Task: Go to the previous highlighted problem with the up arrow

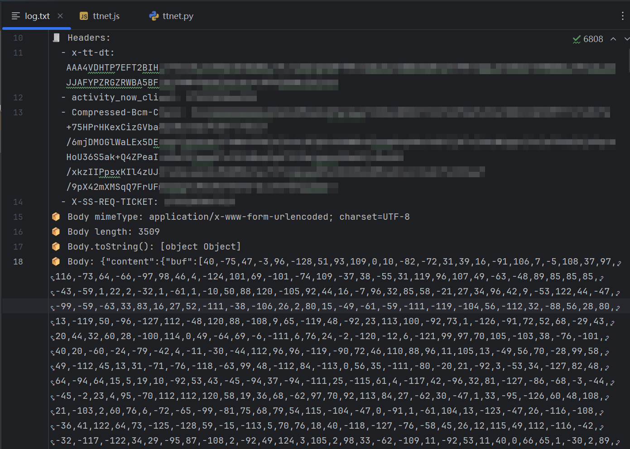Action: tap(613, 39)
